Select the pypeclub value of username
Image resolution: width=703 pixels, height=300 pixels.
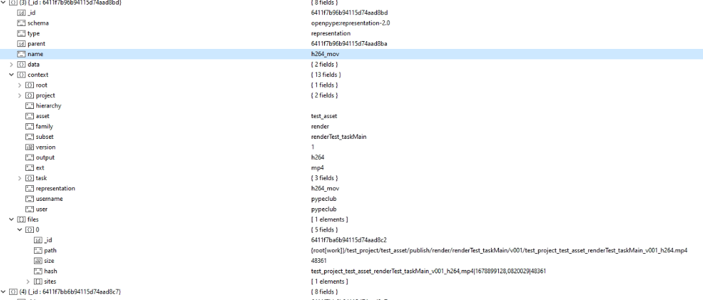click(323, 199)
